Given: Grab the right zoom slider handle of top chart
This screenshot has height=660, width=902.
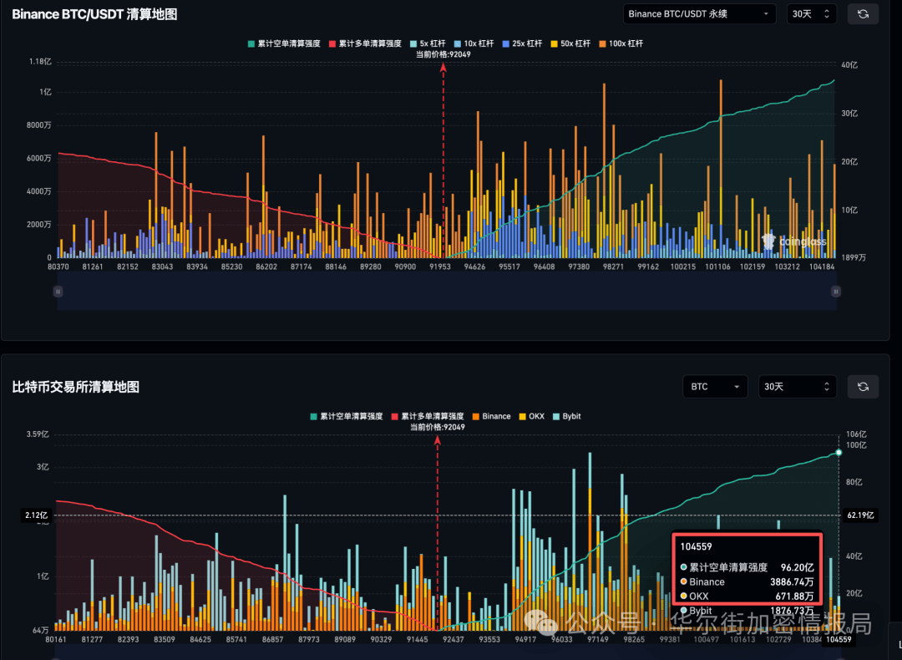Looking at the screenshot, I should coord(836,292).
